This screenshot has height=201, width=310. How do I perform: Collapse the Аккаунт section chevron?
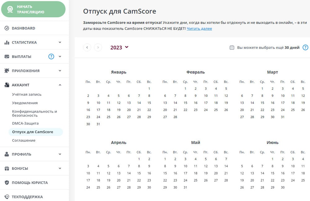click(60, 85)
